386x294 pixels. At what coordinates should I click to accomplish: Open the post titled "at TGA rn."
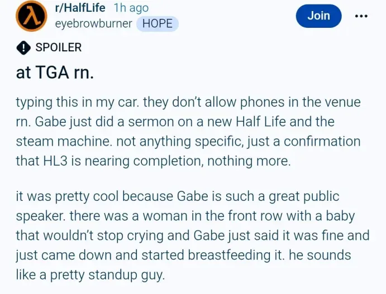click(x=55, y=73)
